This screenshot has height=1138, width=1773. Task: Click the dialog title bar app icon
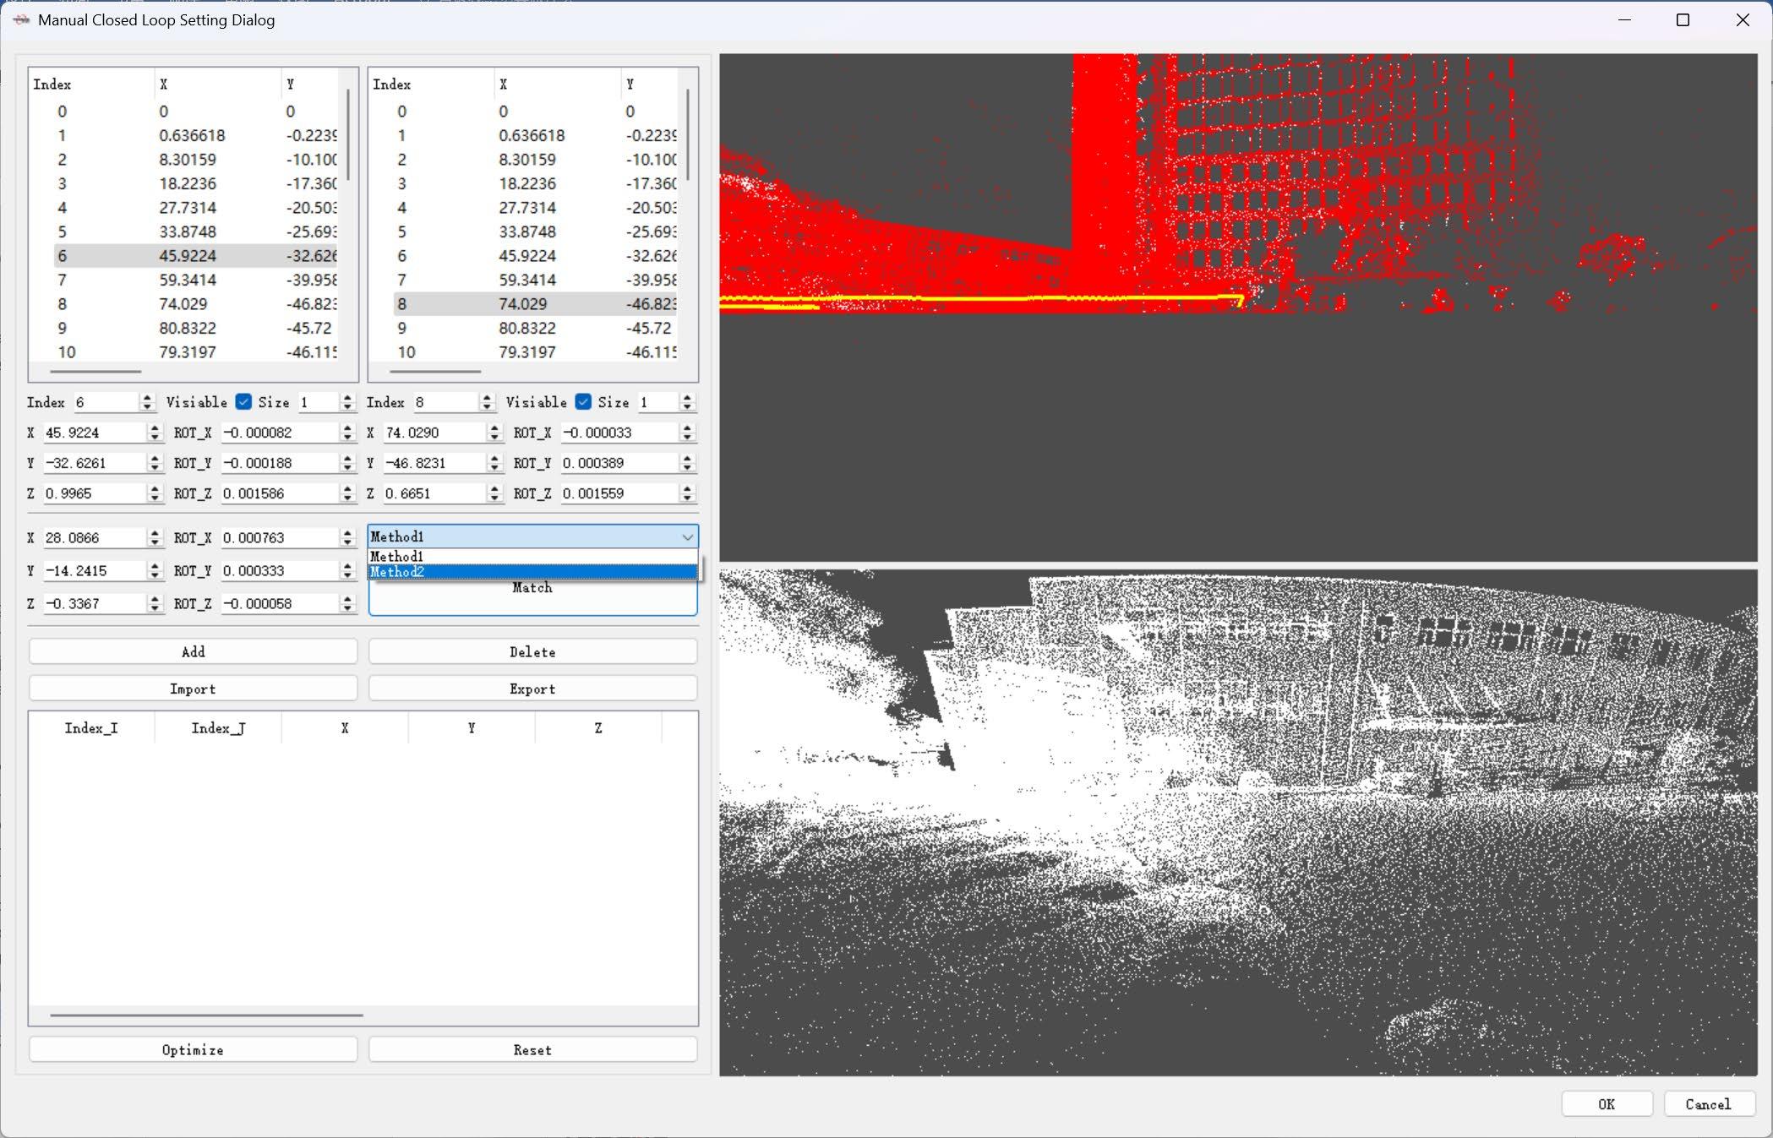21,19
